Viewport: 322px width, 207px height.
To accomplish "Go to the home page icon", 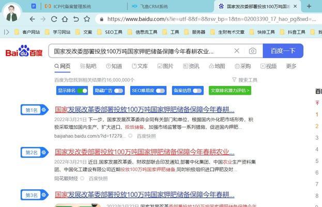I will 65,19.
